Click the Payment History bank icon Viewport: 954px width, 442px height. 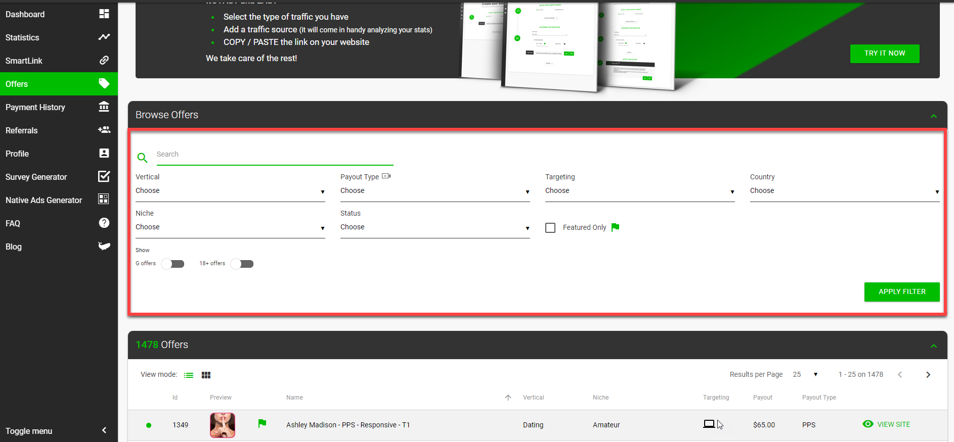104,107
